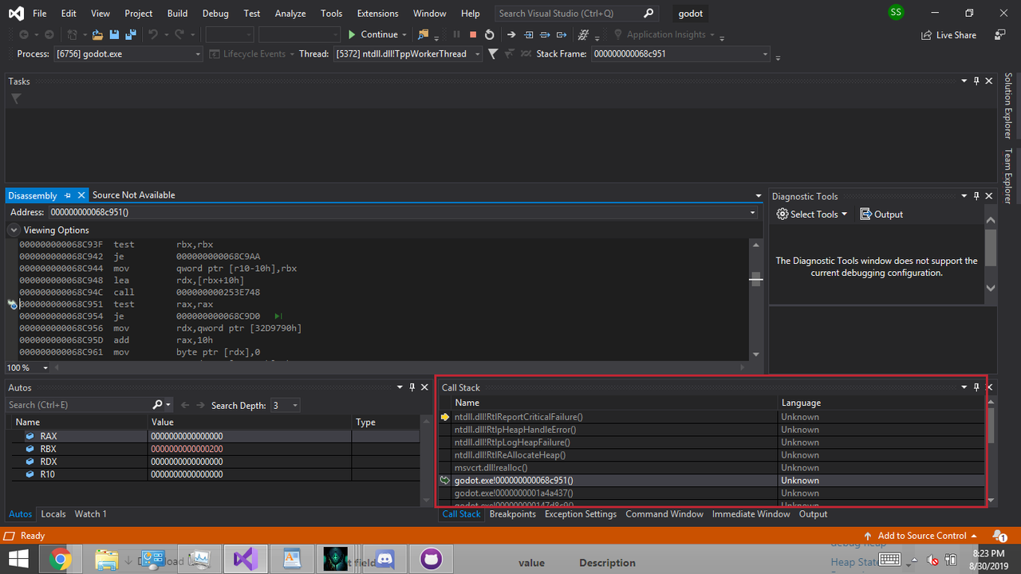This screenshot has height=574, width=1021.
Task: Pin the Disassembly document tab
Action: 68,195
